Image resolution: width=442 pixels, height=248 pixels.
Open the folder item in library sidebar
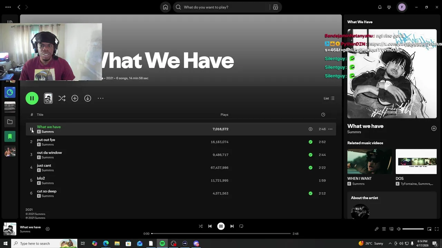(10, 122)
